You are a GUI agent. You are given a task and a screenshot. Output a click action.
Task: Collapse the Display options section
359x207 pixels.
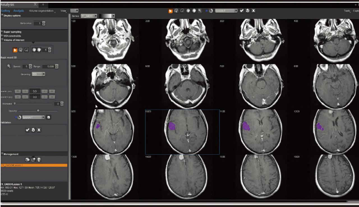pyautogui.click(x=12, y=15)
